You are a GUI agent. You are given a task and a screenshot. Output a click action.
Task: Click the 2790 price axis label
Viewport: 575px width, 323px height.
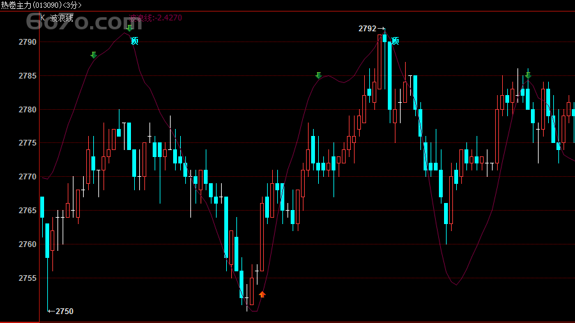pos(27,42)
